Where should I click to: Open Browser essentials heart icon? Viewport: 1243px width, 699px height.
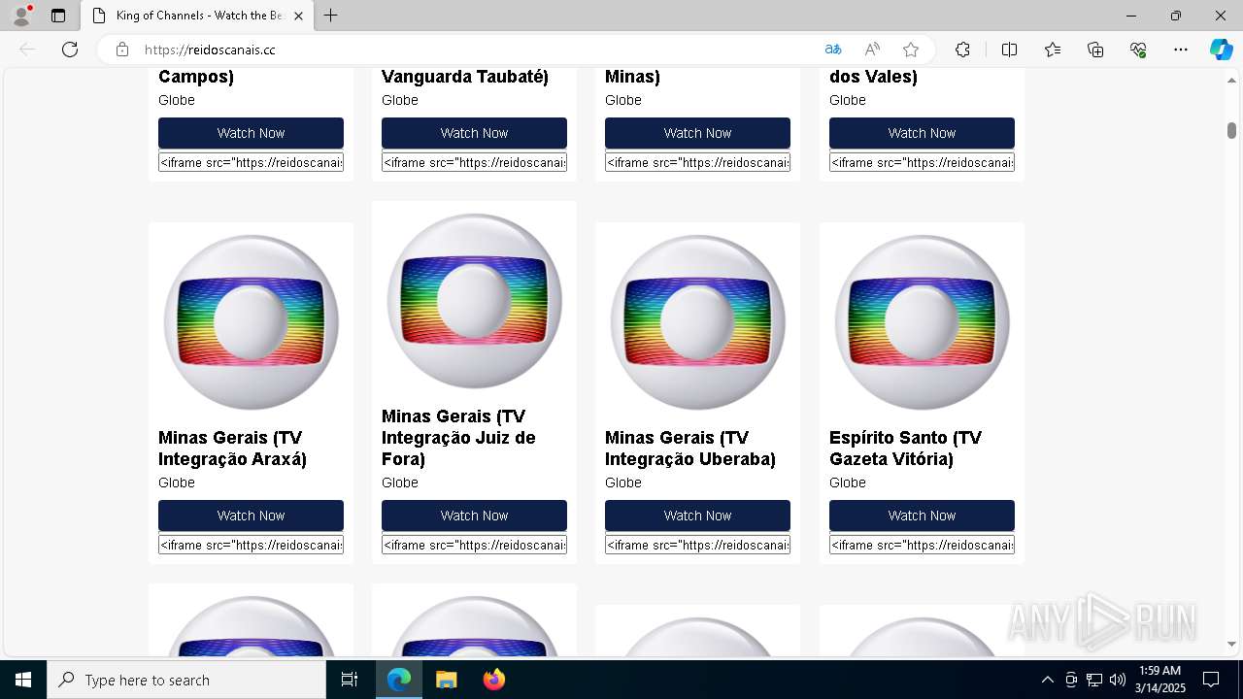click(x=1138, y=50)
